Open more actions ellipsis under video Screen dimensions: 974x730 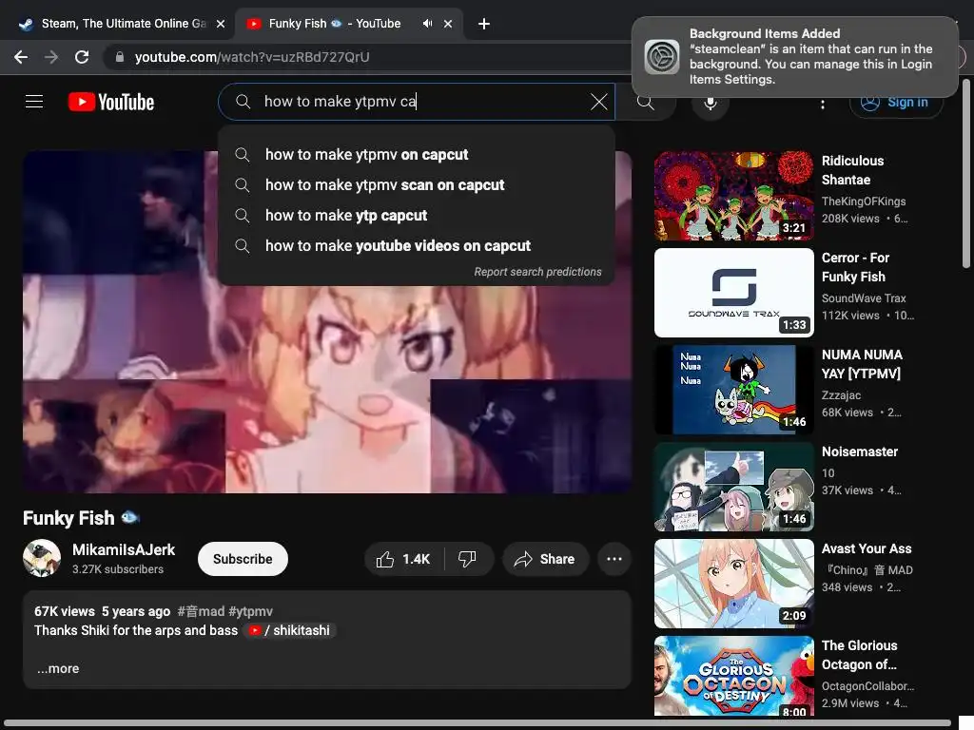(x=614, y=559)
